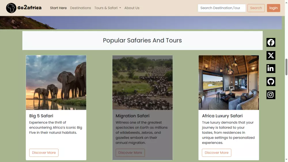Viewport: 288px width, 162px height.
Task: Click the scrollbar down arrow
Action: point(286,160)
